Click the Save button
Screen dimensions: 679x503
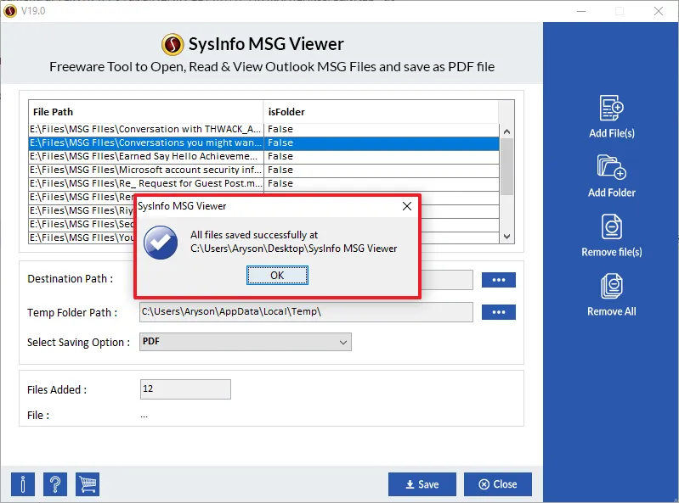point(422,484)
